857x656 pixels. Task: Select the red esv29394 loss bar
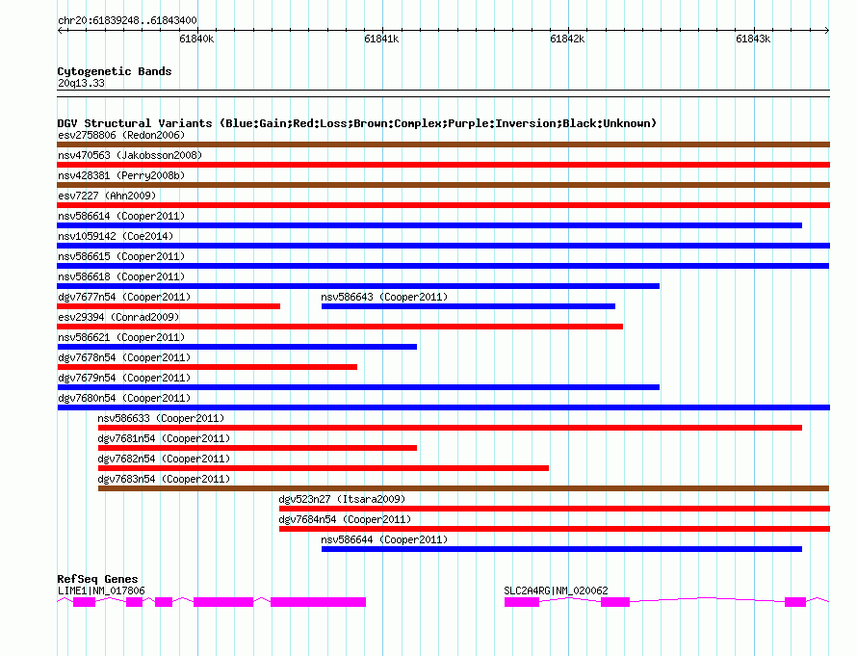(340, 327)
